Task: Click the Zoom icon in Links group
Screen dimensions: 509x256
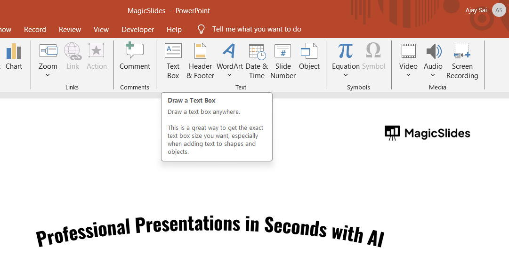Action: point(48,51)
